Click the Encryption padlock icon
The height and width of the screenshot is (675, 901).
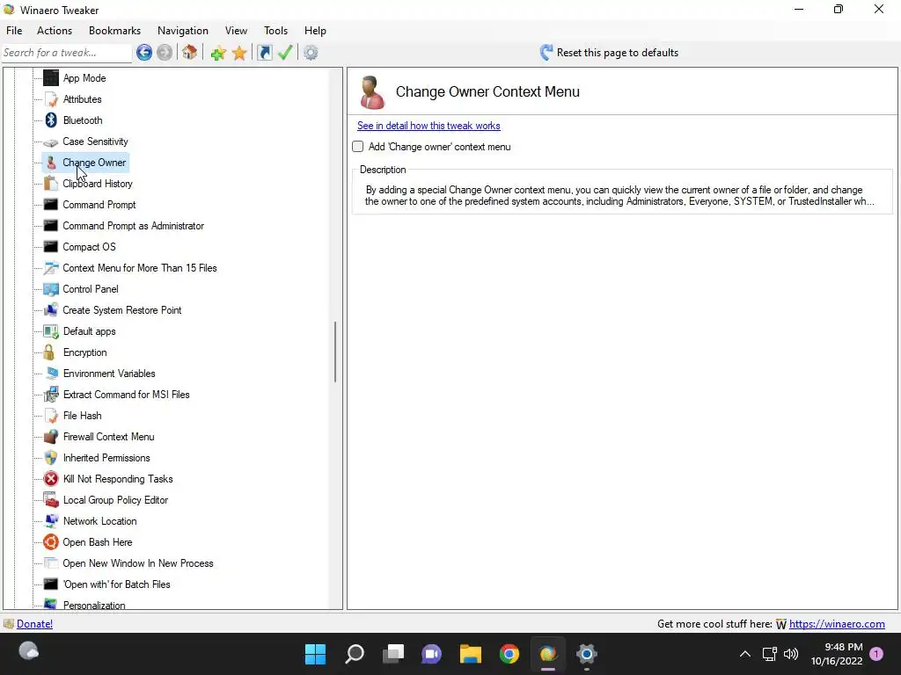(50, 352)
